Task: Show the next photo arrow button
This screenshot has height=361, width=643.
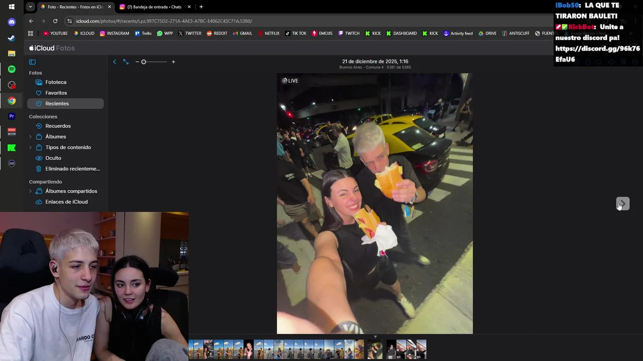Action: point(623,204)
